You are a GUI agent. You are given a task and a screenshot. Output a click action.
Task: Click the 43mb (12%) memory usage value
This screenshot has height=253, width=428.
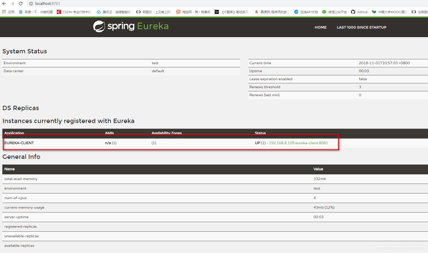tap(324, 207)
